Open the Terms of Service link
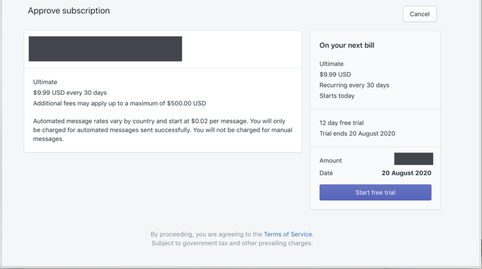The image size is (482, 269). point(288,234)
